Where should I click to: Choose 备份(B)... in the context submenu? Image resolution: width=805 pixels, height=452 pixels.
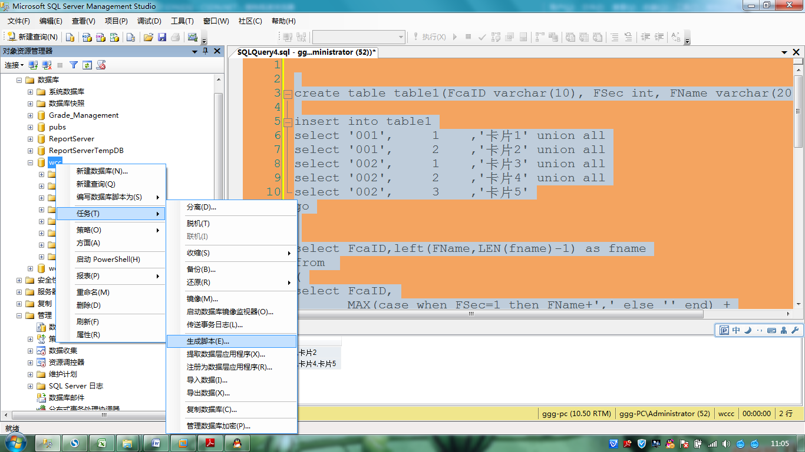point(201,270)
